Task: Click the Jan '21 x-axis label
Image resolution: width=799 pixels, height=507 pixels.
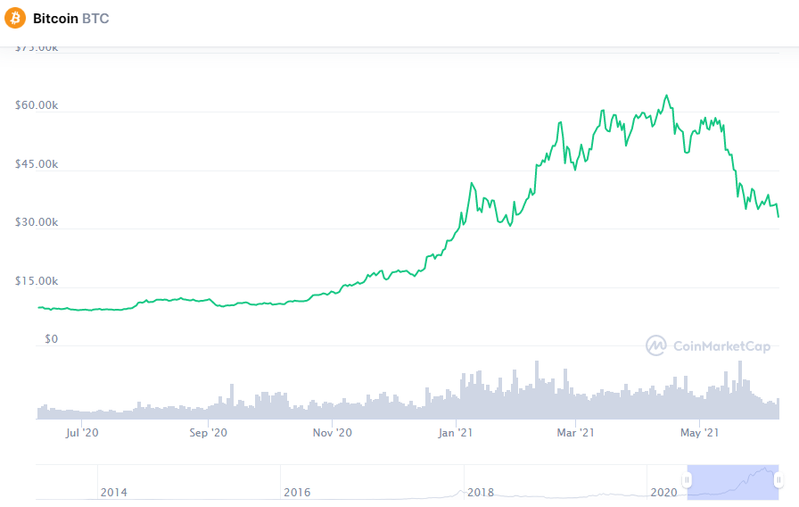Action: pyautogui.click(x=456, y=433)
